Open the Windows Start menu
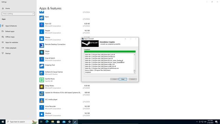Viewport: 220px width, 124px height. click(3, 122)
